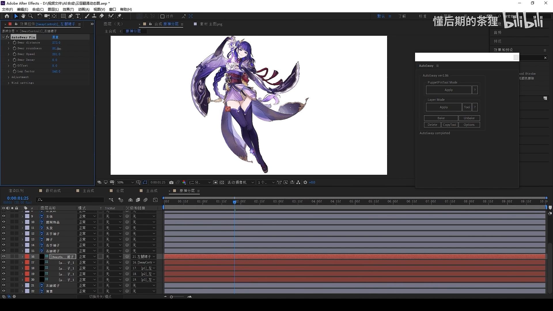Hide layer 21 左腿裙子

[4, 285]
